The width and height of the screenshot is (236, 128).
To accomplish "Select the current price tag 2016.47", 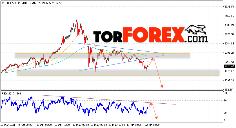I will click(229, 66).
